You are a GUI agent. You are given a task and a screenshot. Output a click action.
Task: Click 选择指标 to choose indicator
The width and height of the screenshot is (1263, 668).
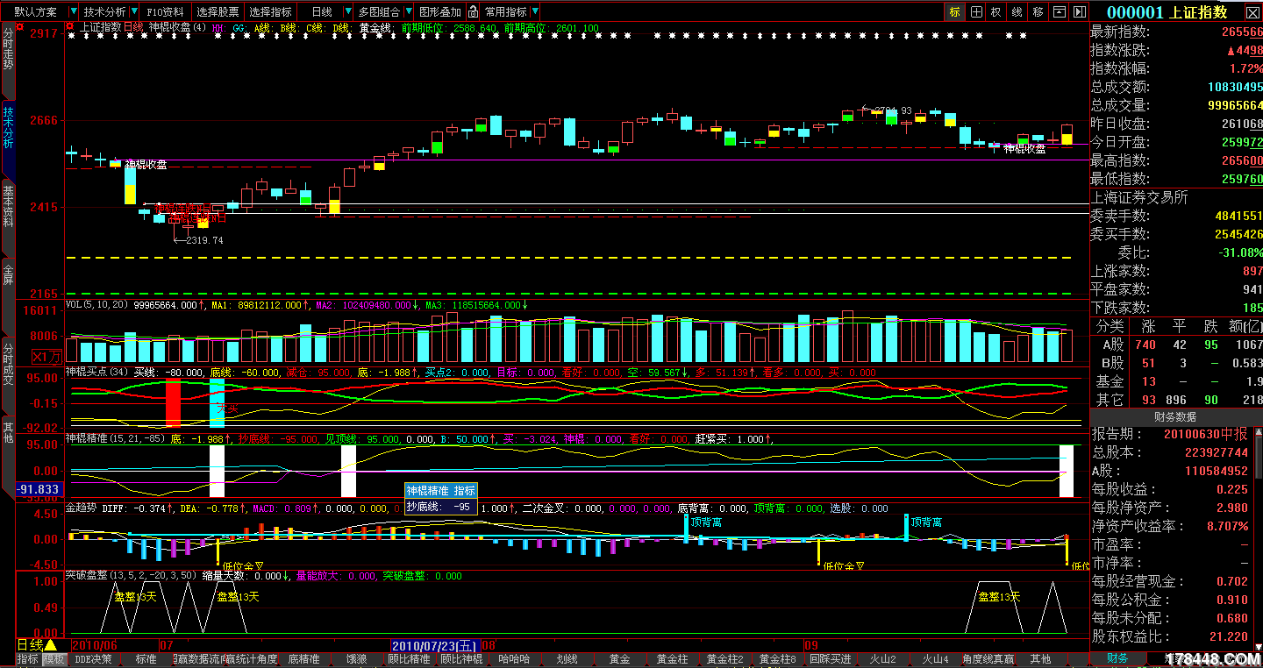(x=270, y=12)
